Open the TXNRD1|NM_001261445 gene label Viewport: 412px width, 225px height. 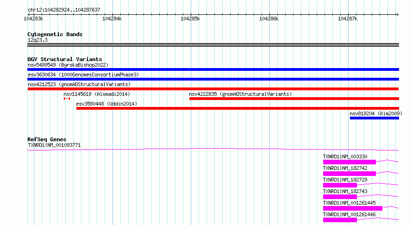coord(349,203)
